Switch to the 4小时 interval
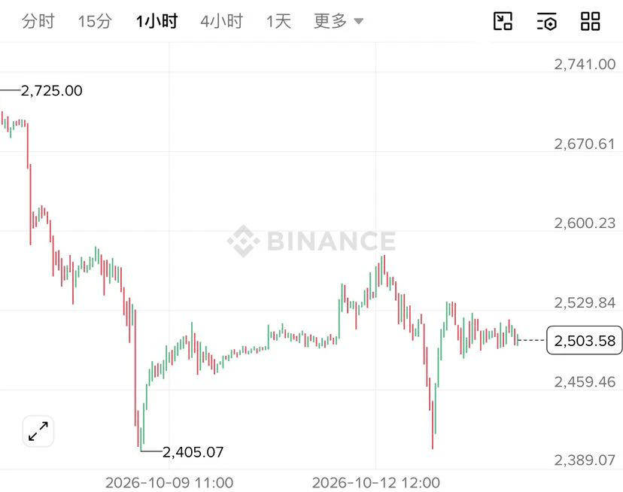 [221, 21]
